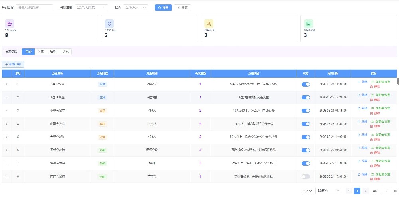Click edit icon for row 3
Image resolution: width=399 pixels, height=198 pixels.
tap(359, 108)
